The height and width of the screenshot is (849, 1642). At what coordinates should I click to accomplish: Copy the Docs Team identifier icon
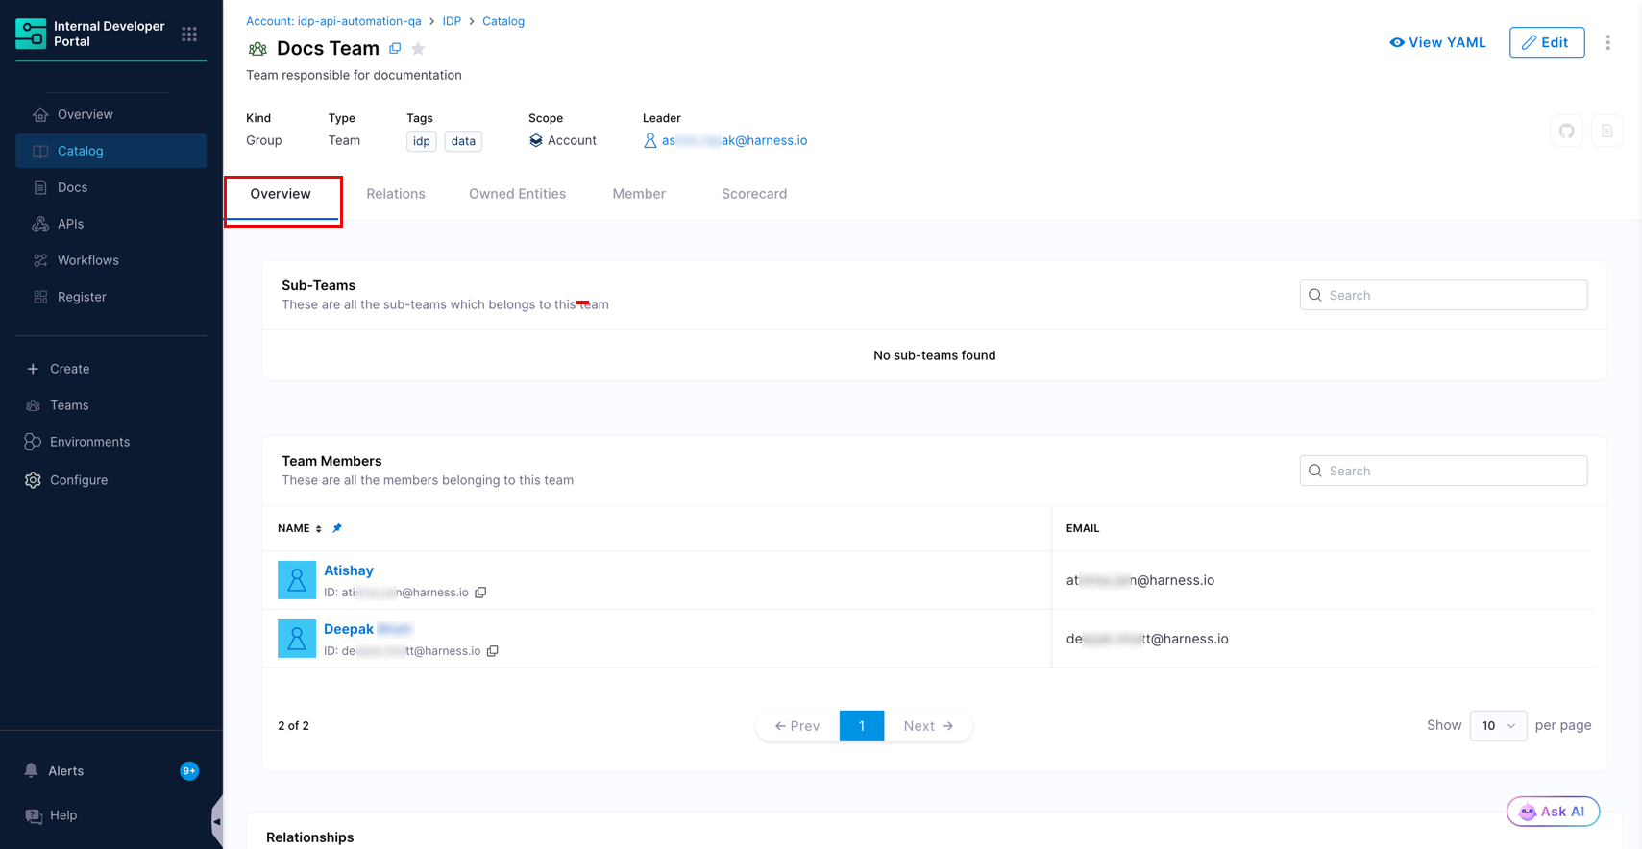point(395,48)
